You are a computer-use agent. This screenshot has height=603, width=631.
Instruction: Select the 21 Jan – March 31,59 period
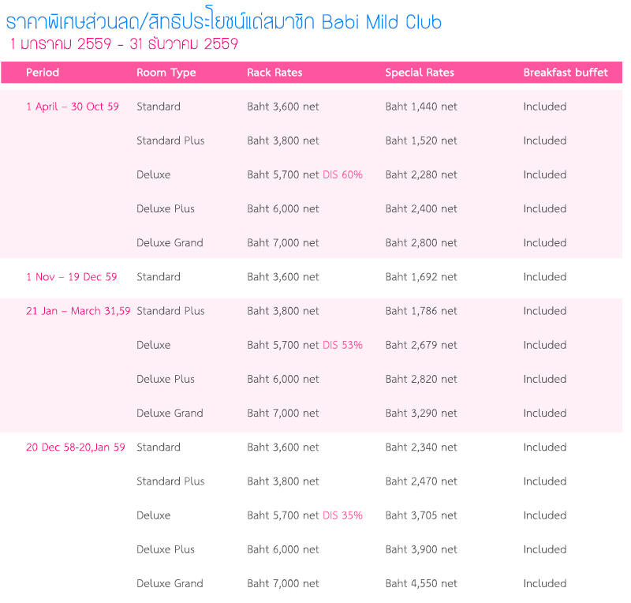tap(78, 311)
